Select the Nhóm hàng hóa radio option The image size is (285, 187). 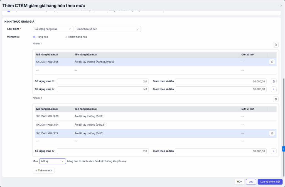66,37
